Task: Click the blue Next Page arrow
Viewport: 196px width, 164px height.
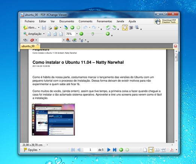Action: (x=108, y=150)
